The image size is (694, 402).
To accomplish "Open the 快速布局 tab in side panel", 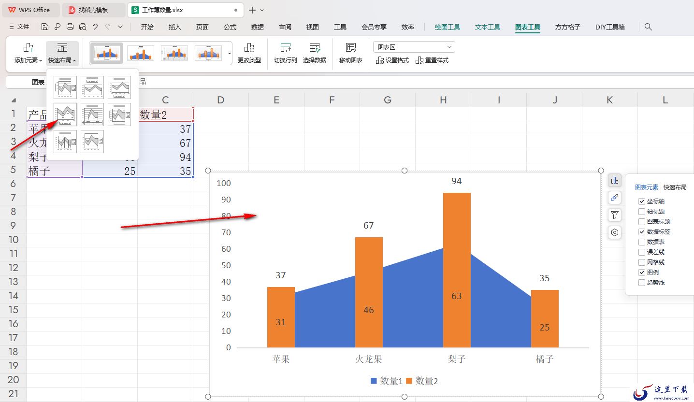I will click(675, 187).
